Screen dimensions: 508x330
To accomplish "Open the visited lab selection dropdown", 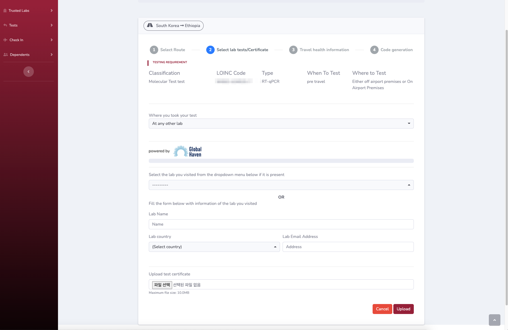I will (x=281, y=185).
